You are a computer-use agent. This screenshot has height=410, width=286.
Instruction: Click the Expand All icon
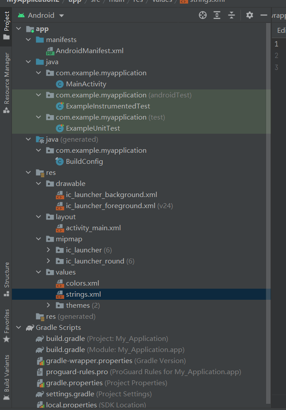(217, 15)
